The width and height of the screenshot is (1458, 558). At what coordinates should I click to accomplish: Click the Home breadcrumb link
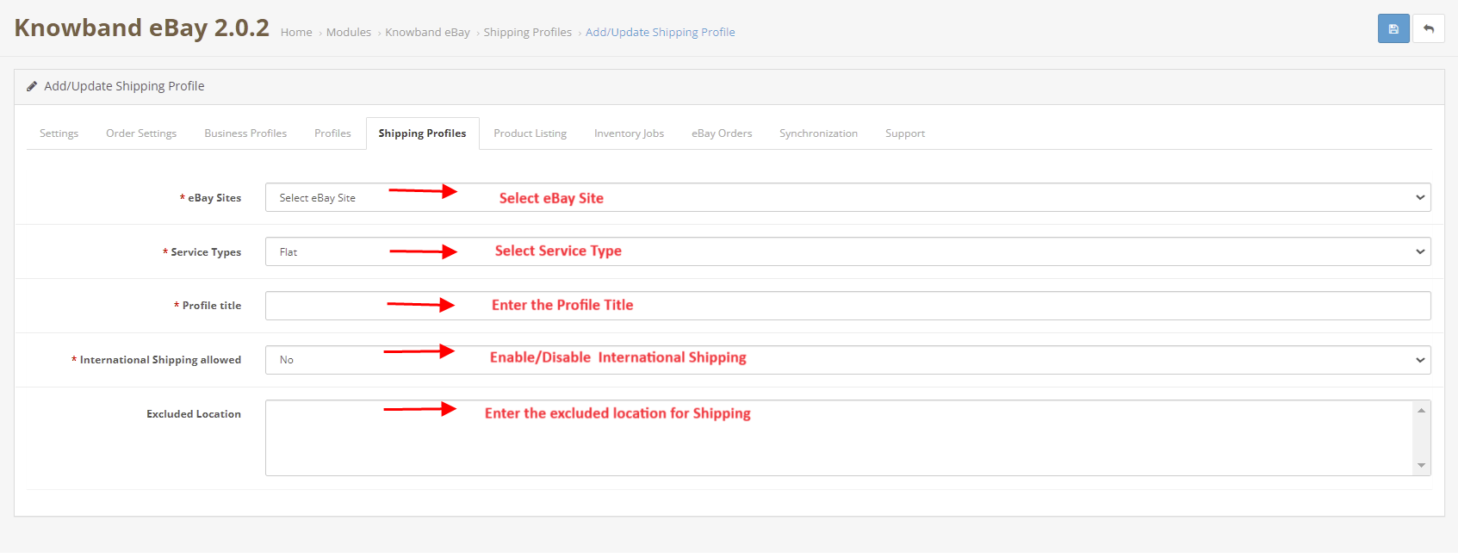point(296,32)
